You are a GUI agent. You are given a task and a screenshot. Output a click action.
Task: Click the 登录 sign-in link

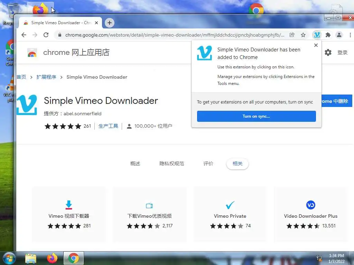coord(342,52)
